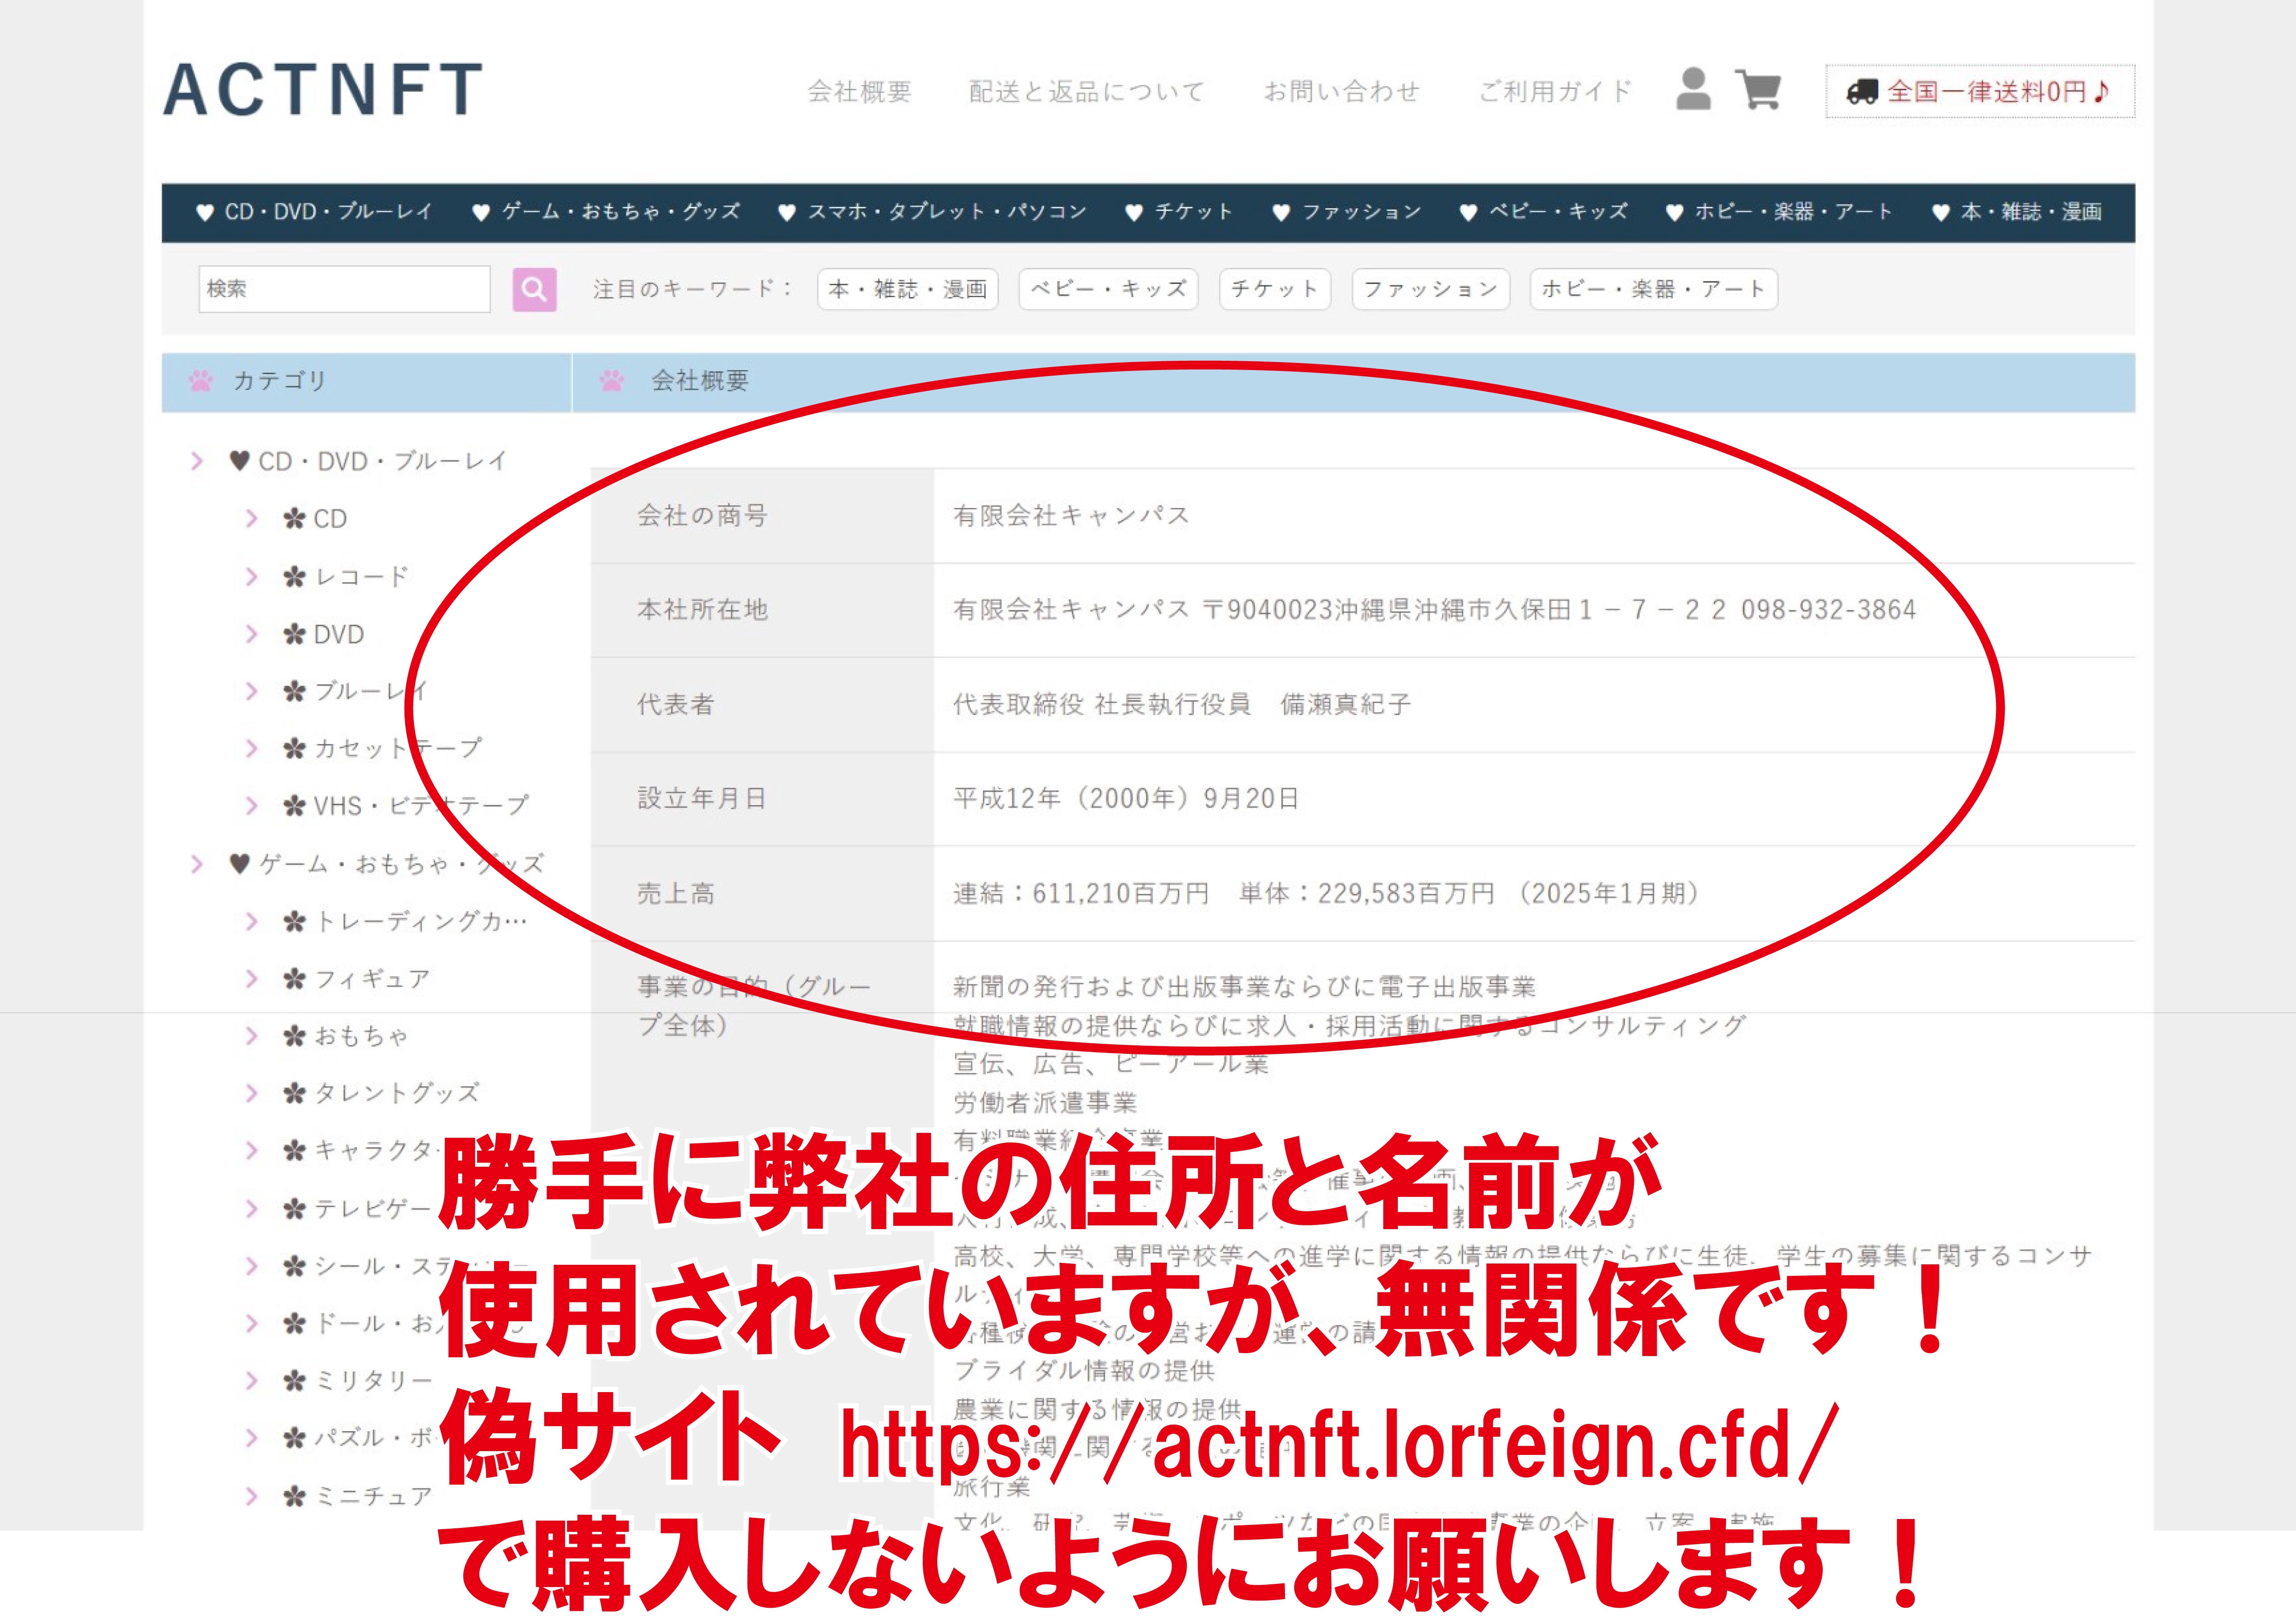Viewport: 2296px width, 1623px height.
Task: Open 配送と返品について page
Action: (1087, 92)
